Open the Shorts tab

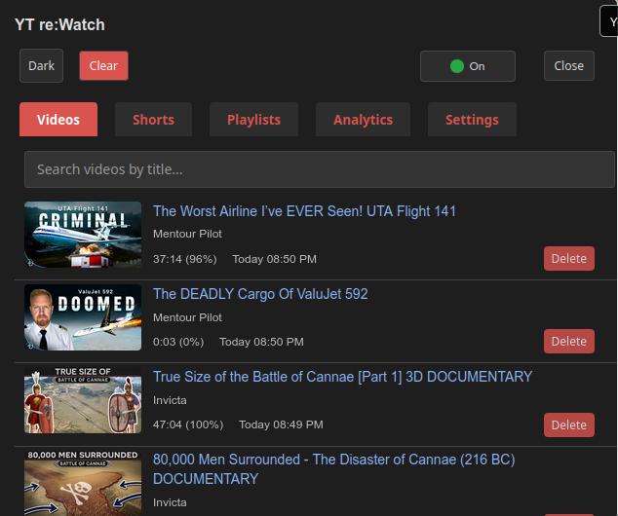pyautogui.click(x=153, y=120)
